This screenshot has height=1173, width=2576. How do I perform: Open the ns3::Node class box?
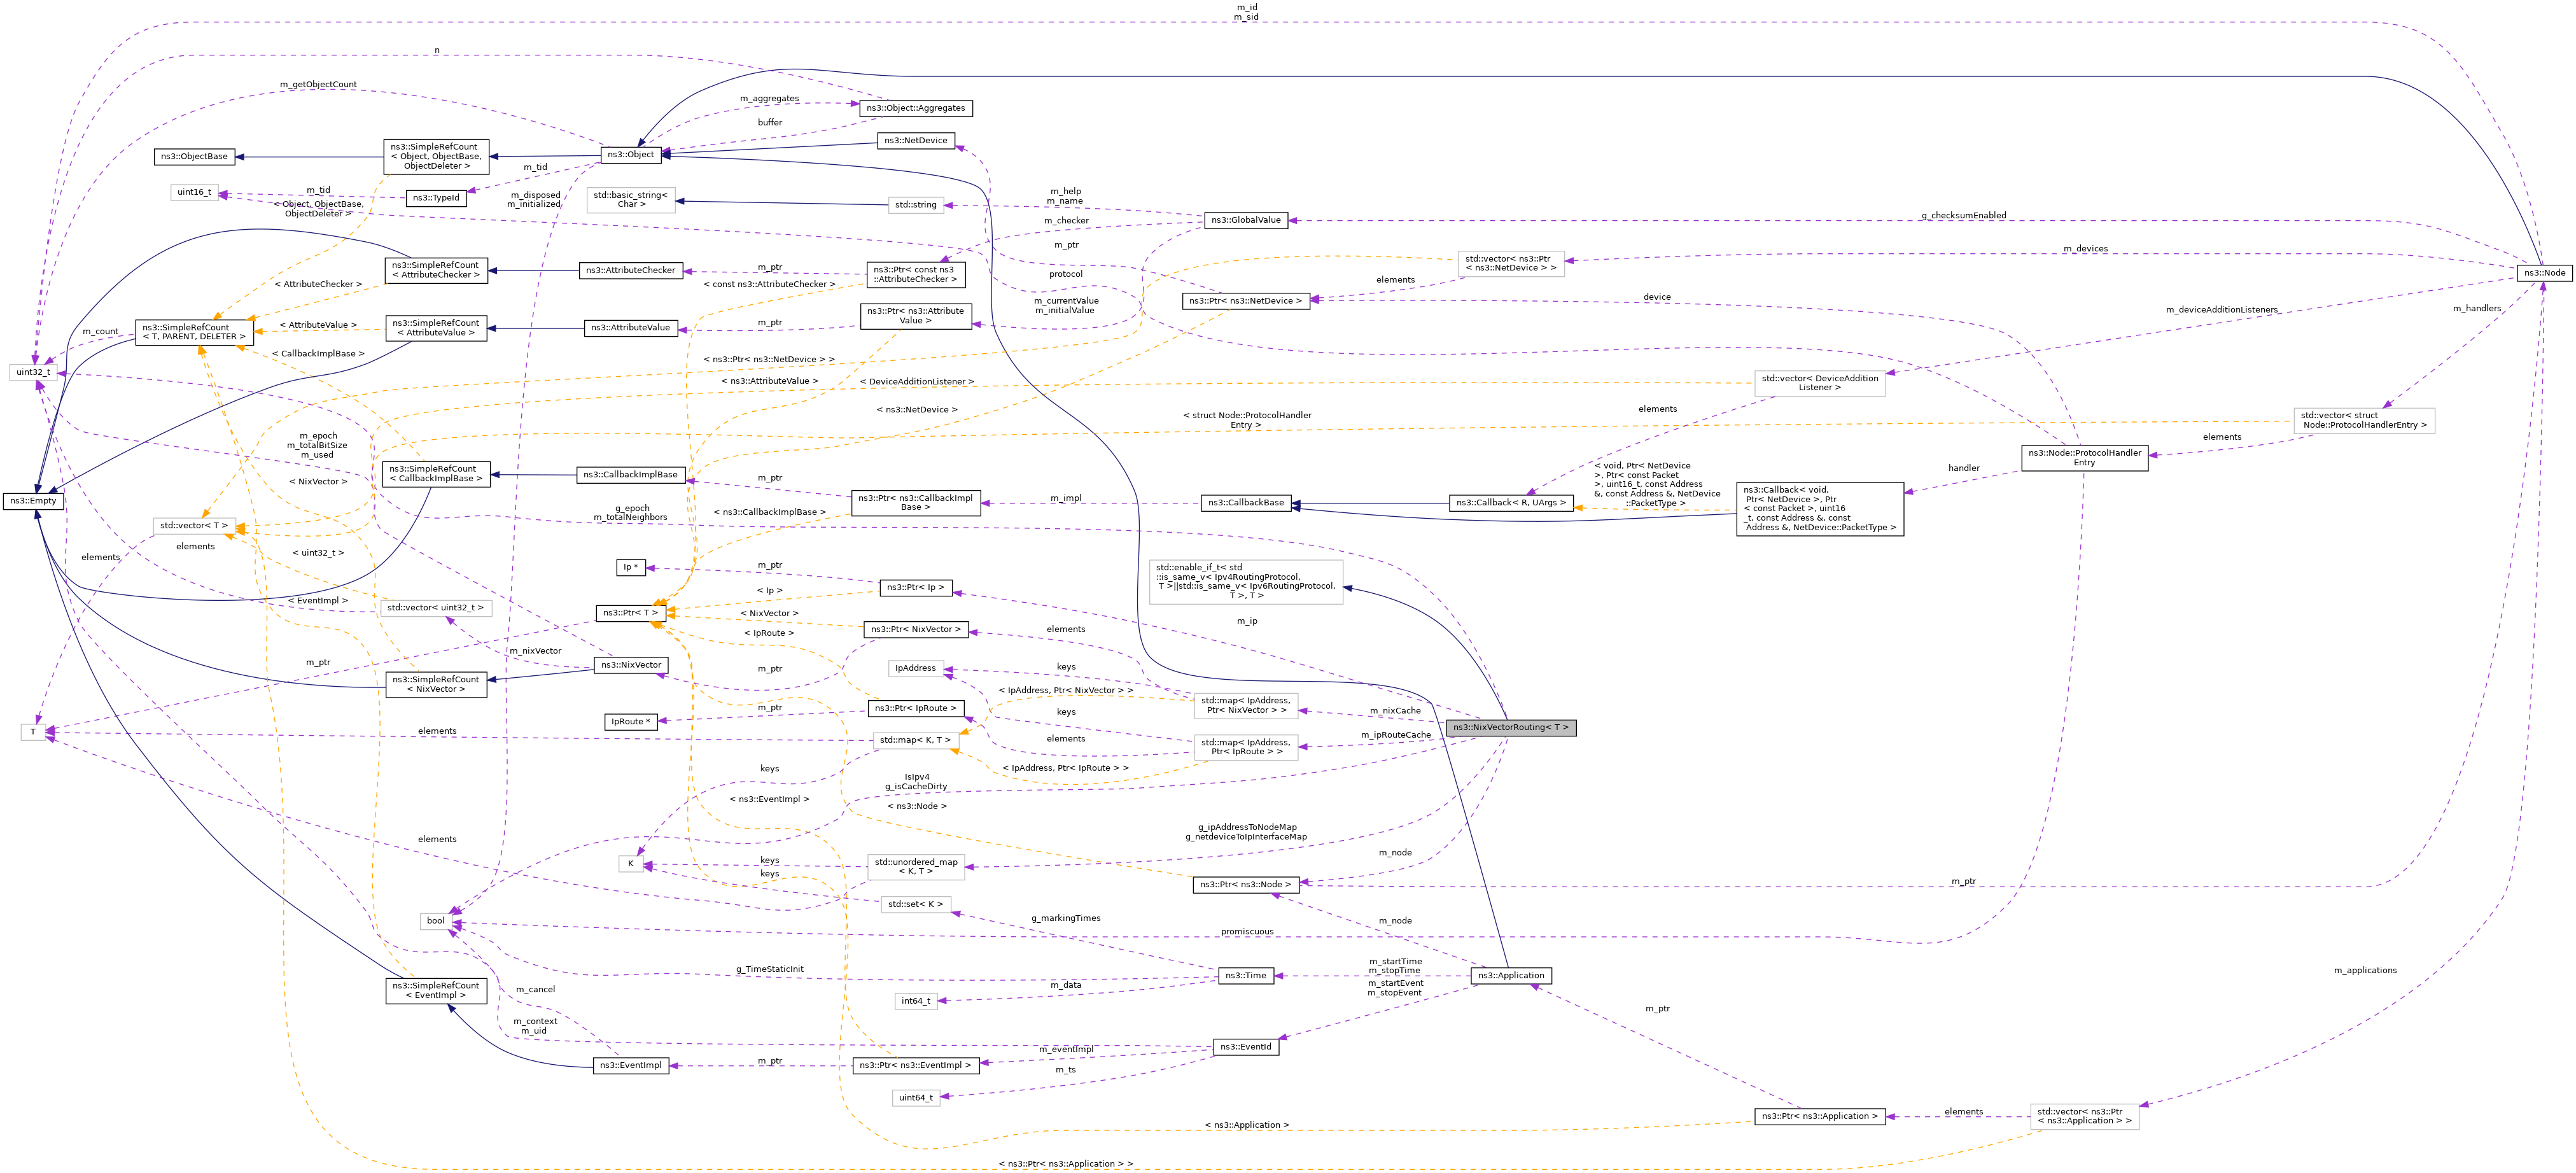2544,272
